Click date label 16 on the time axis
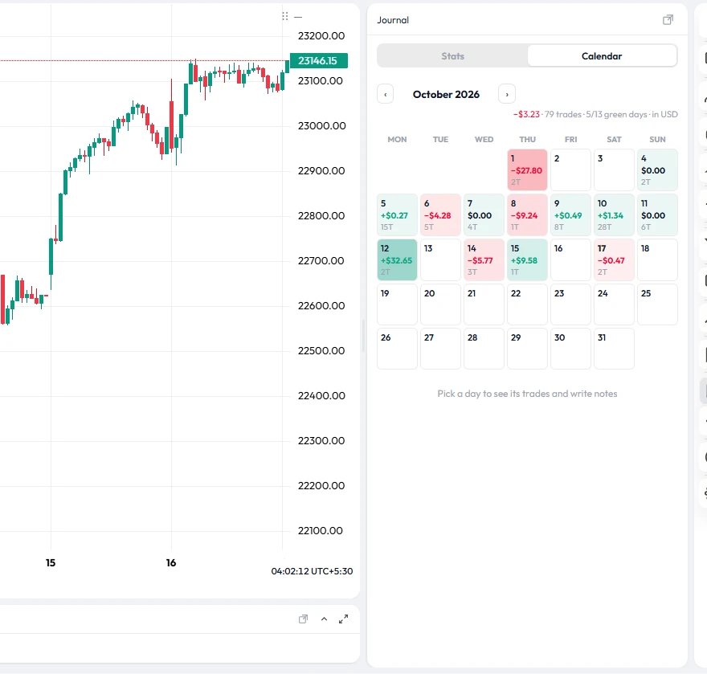707x674 pixels. point(171,562)
